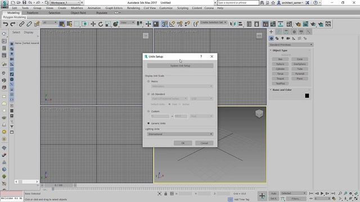360x202 pixels.
Task: Click the black object color swatch
Action: pos(307,96)
